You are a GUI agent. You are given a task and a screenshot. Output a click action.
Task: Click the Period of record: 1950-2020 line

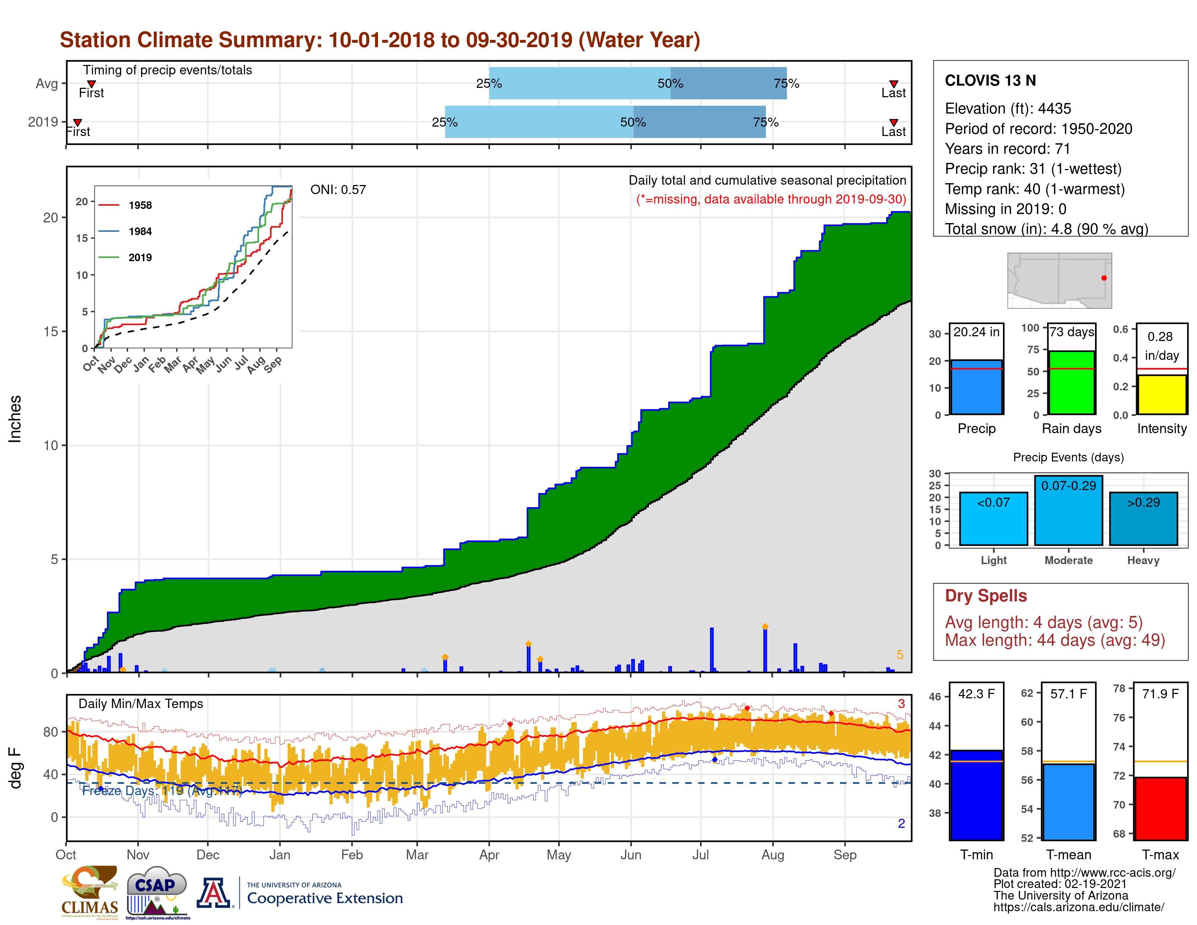pos(1038,129)
